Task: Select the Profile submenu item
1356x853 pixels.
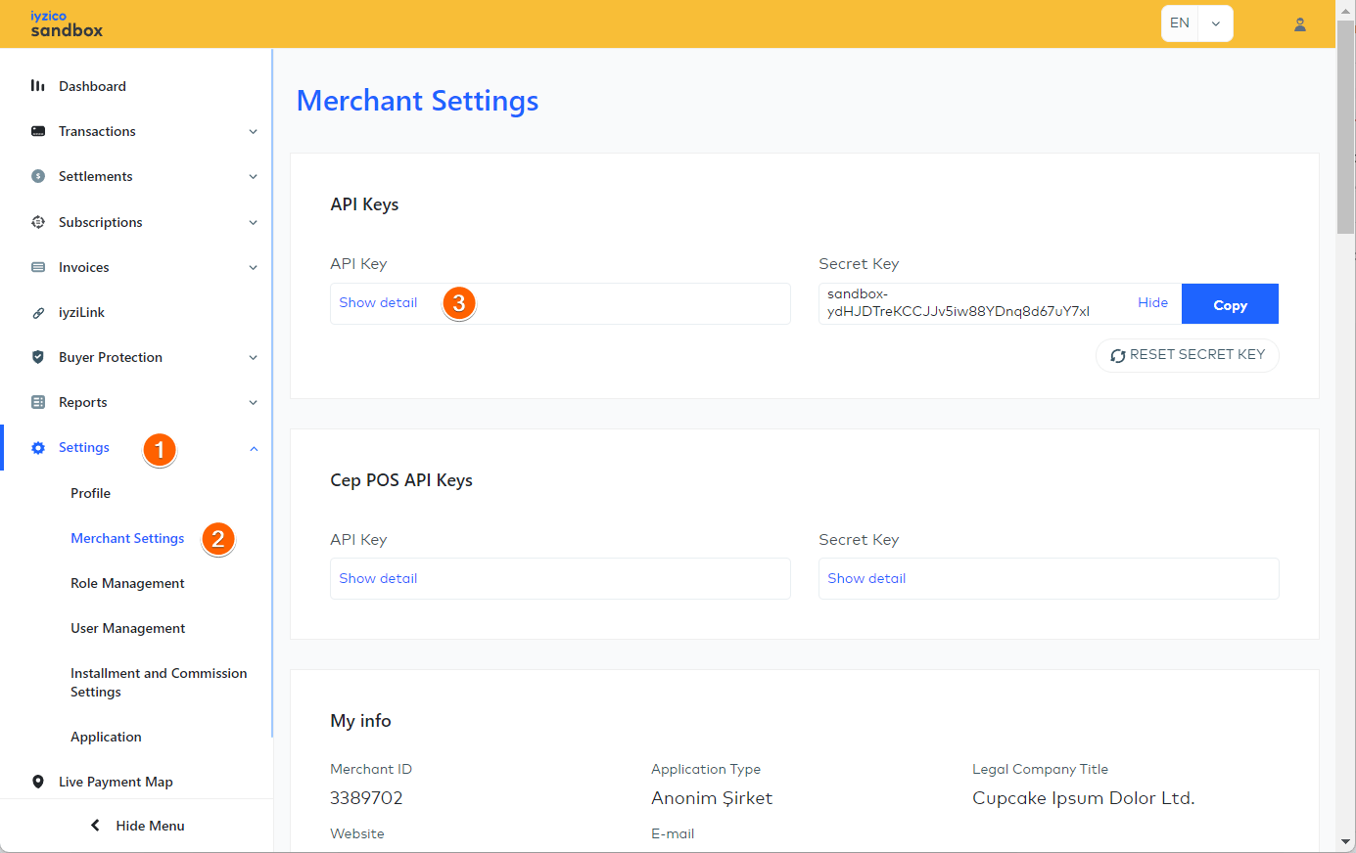Action: [x=90, y=493]
